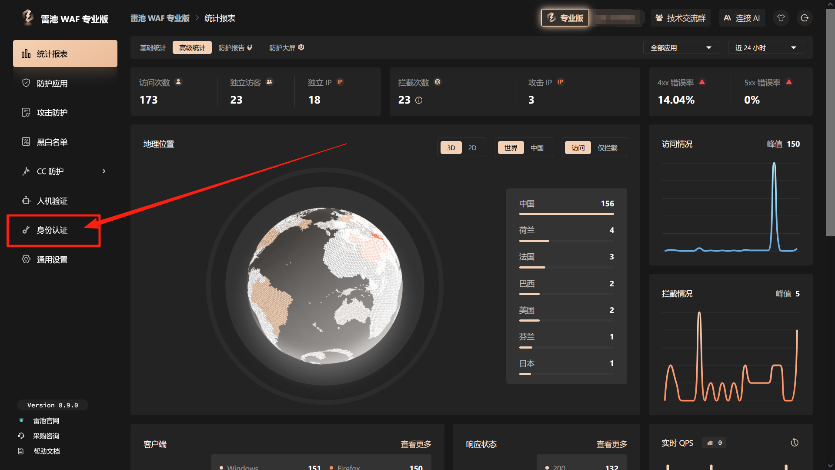Open 帮助文档 link
This screenshot has height=470, width=835.
click(47, 451)
